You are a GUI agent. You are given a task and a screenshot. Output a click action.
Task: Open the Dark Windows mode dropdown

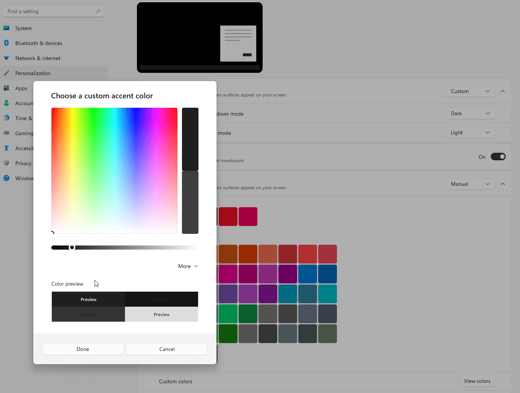[x=470, y=113]
